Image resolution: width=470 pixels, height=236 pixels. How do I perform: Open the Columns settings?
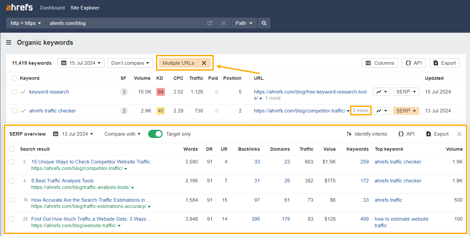click(x=380, y=63)
